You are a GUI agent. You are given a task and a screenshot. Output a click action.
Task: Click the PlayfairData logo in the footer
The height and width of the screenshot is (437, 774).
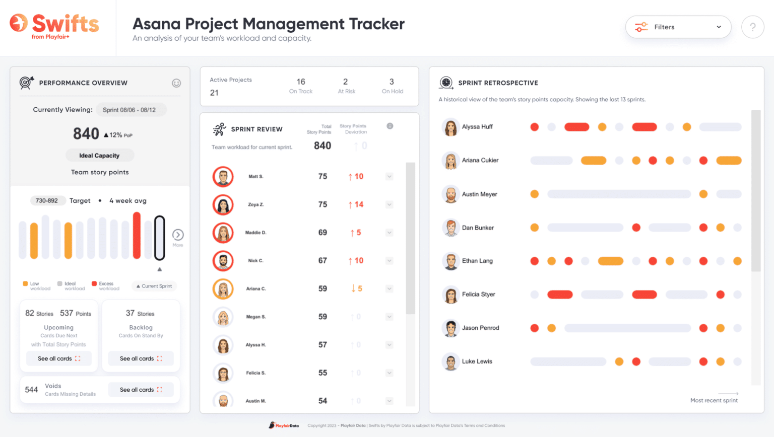284,425
